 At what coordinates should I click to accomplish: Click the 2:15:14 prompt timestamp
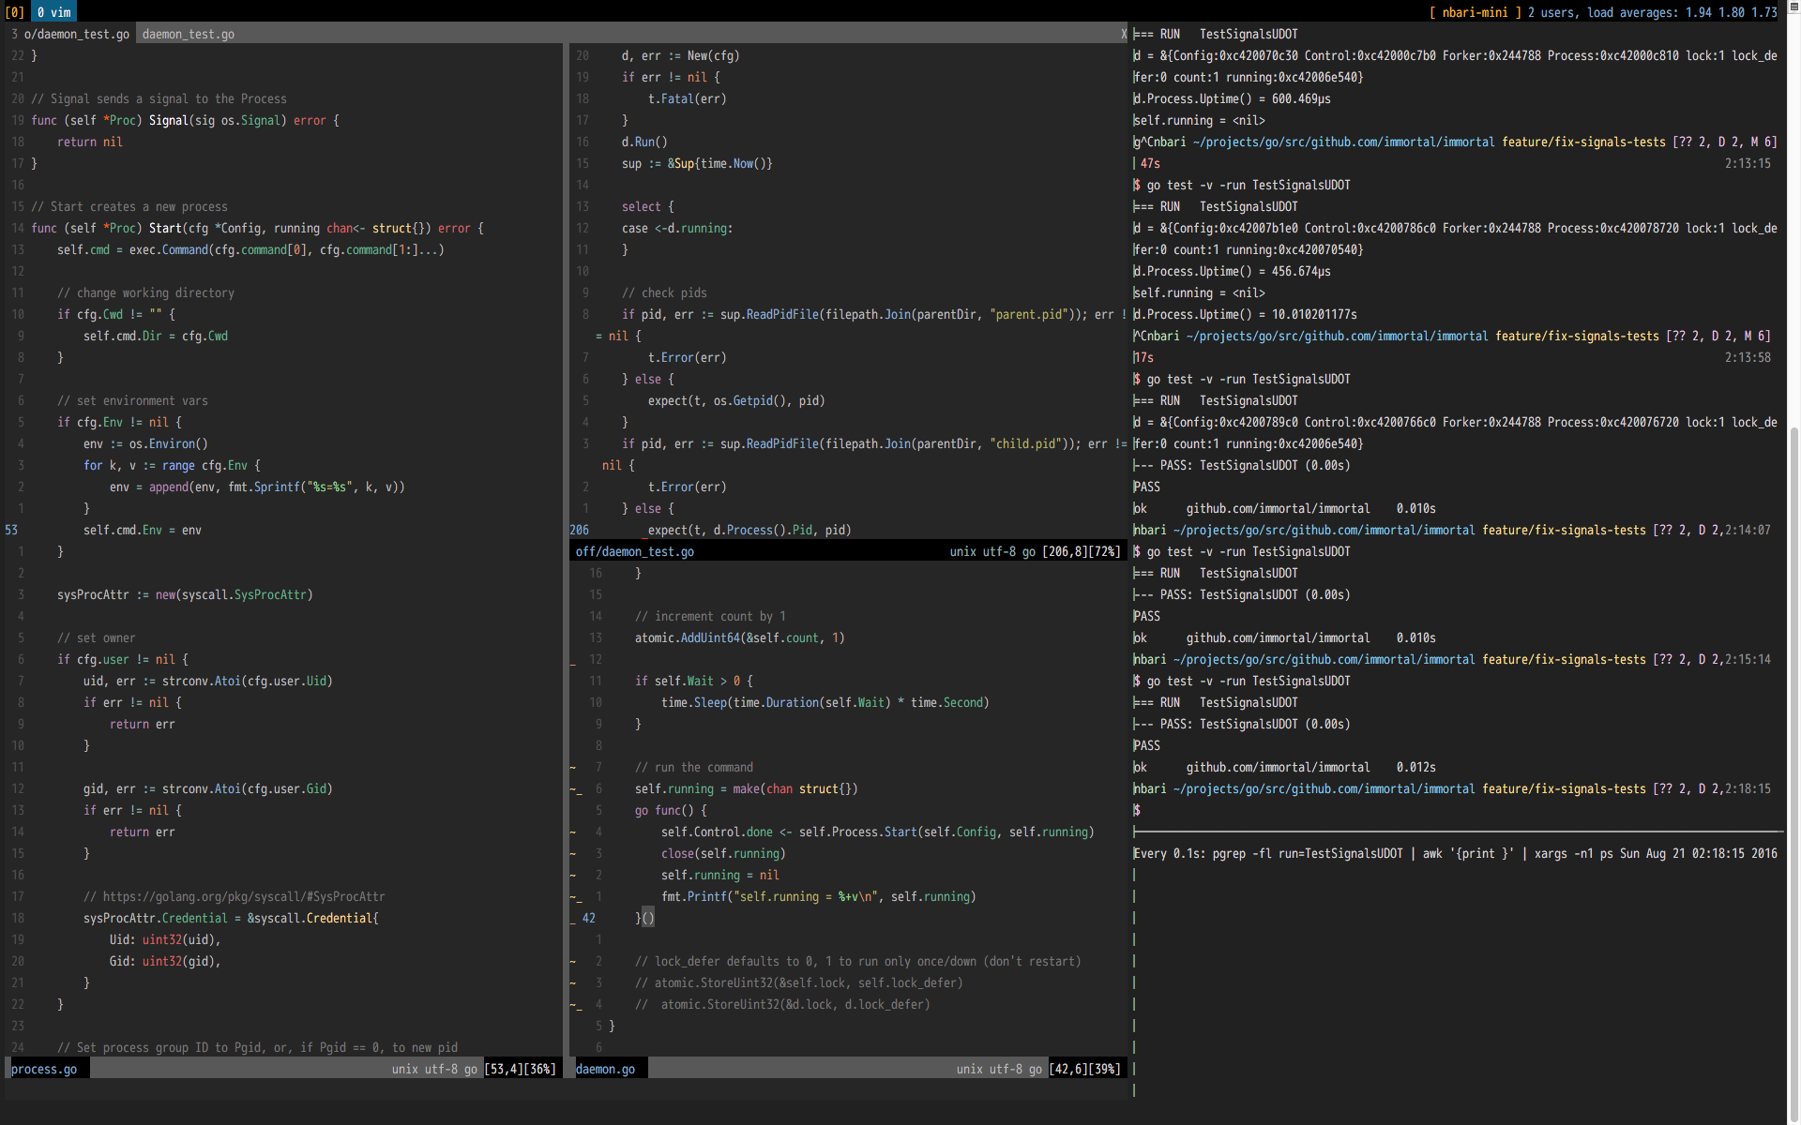(x=1748, y=659)
